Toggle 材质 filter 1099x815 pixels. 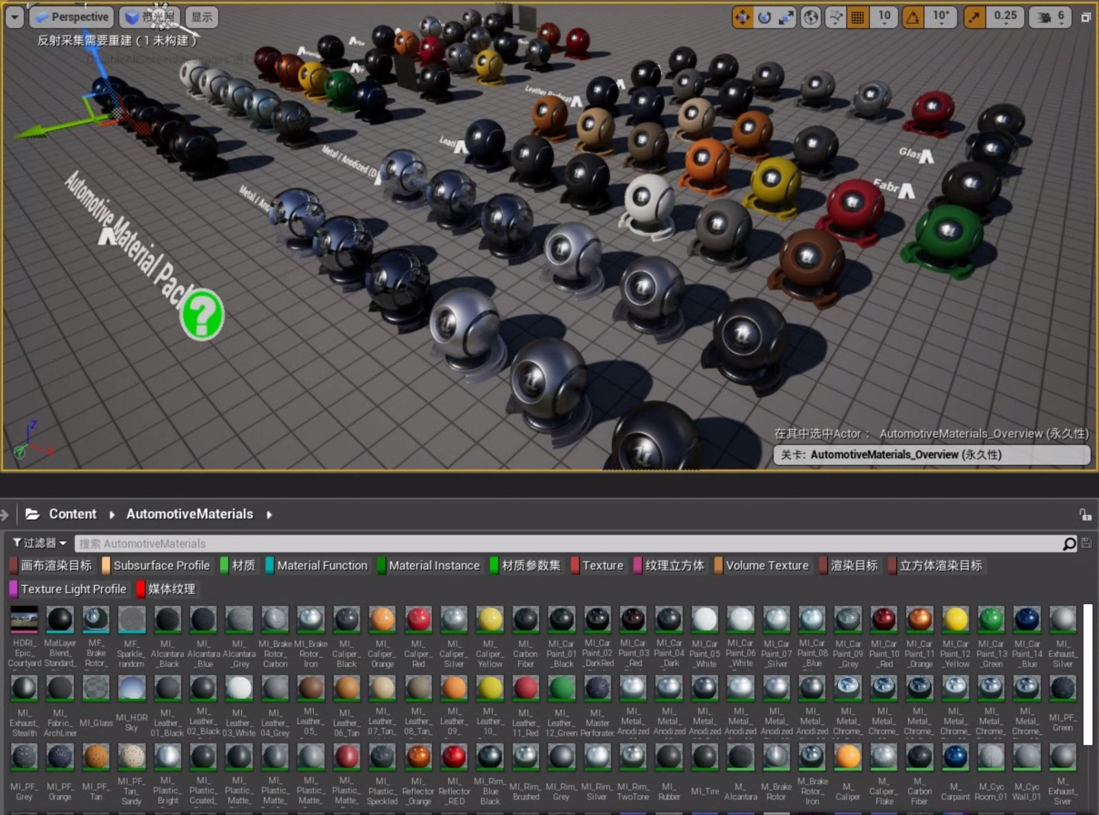(239, 565)
